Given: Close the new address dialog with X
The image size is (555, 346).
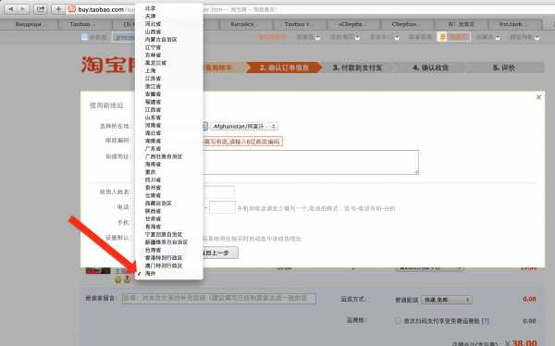Looking at the screenshot, I should pos(538,97).
